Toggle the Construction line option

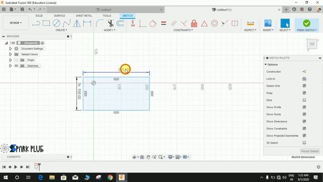[304, 72]
